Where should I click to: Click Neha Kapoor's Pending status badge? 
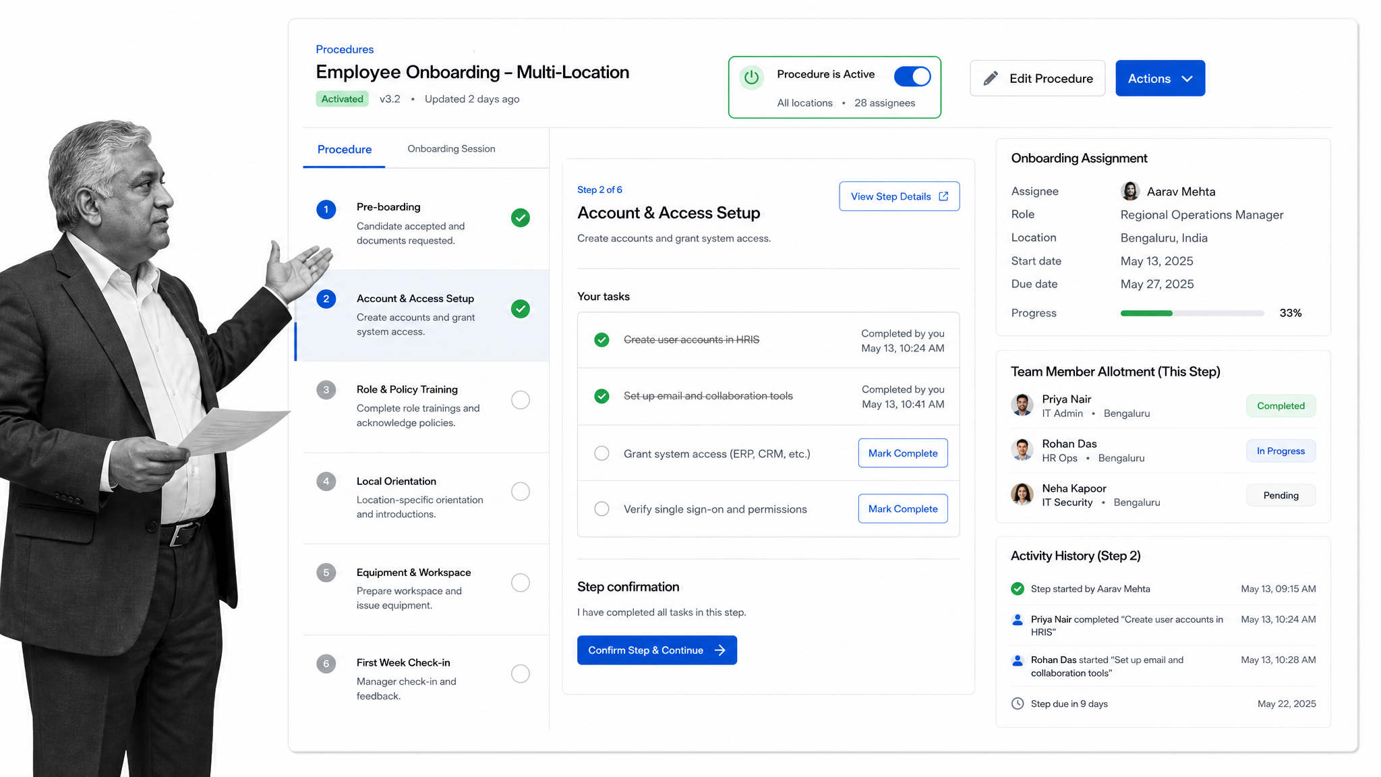click(x=1281, y=495)
